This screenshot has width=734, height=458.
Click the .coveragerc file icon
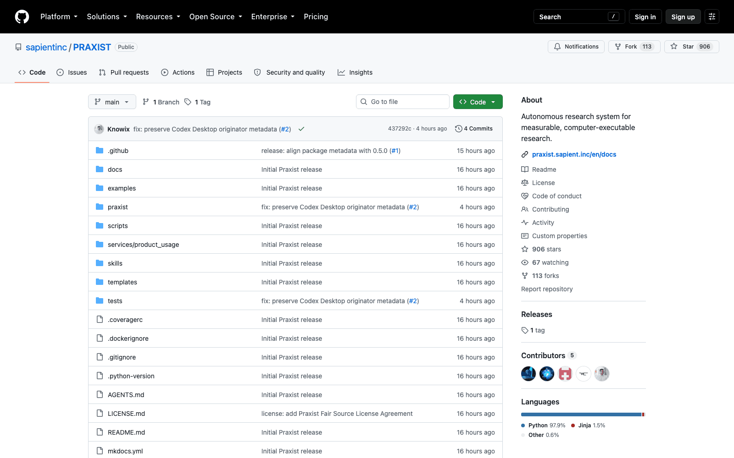coord(100,319)
